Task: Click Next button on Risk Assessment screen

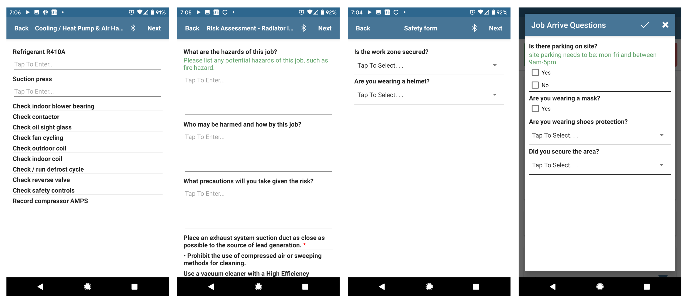Action: (325, 28)
